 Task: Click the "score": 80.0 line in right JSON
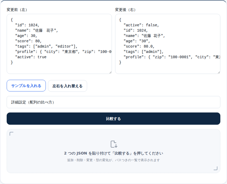[139, 46]
